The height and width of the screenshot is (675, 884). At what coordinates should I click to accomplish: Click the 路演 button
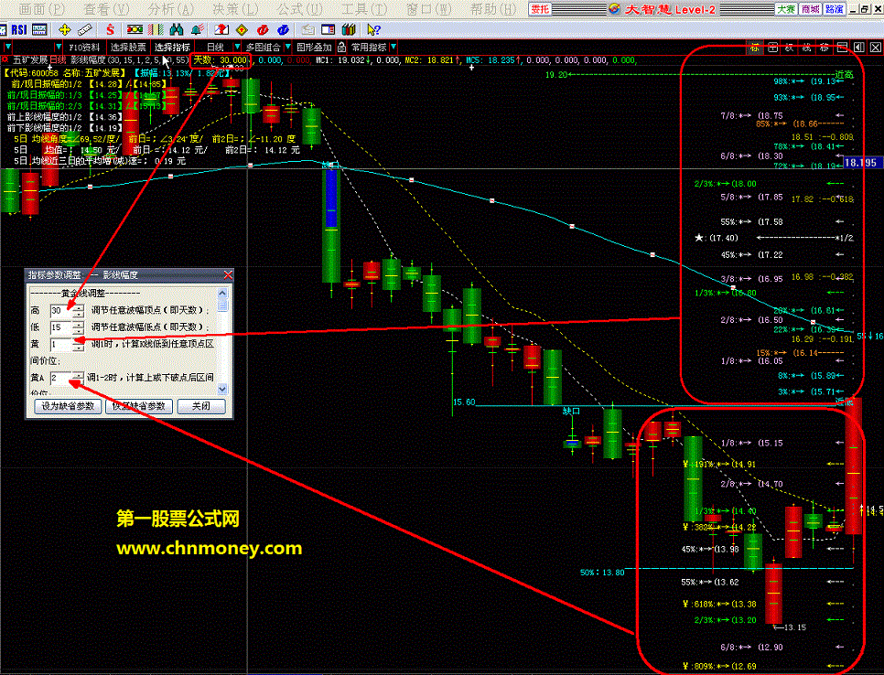(x=835, y=9)
